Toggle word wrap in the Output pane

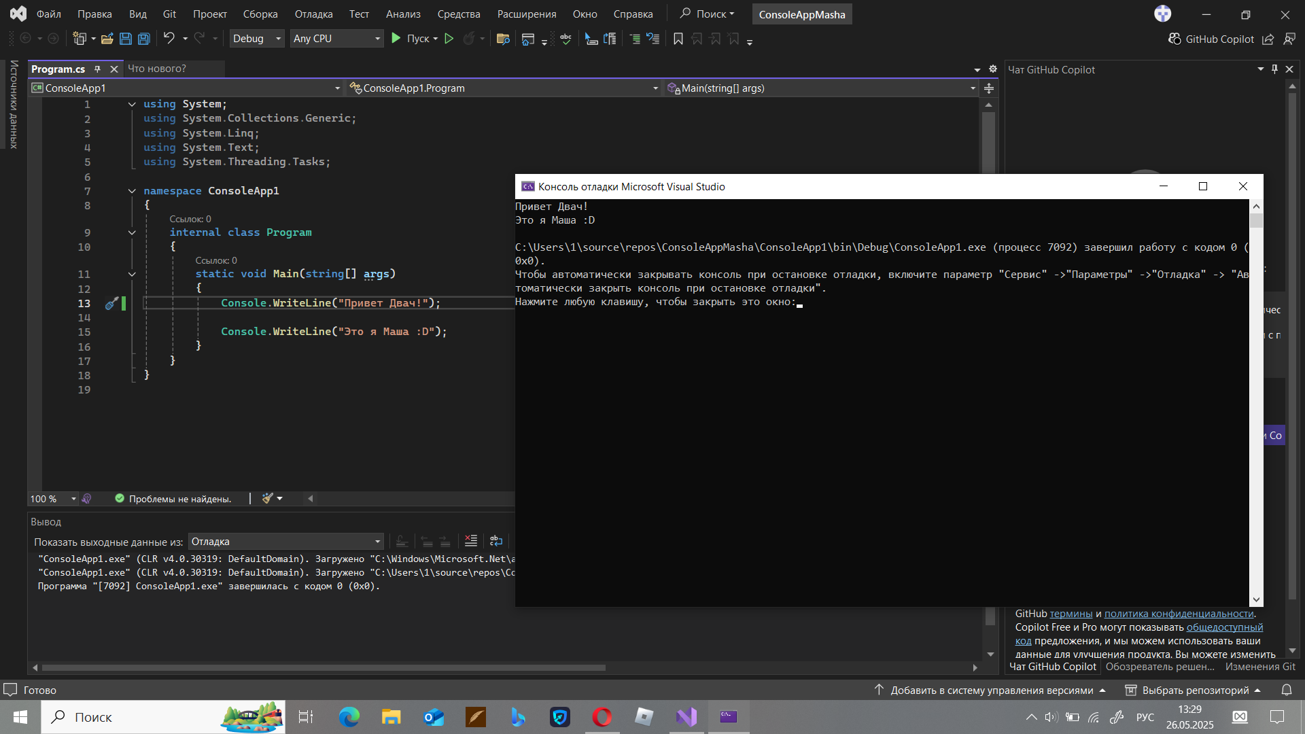(x=496, y=541)
